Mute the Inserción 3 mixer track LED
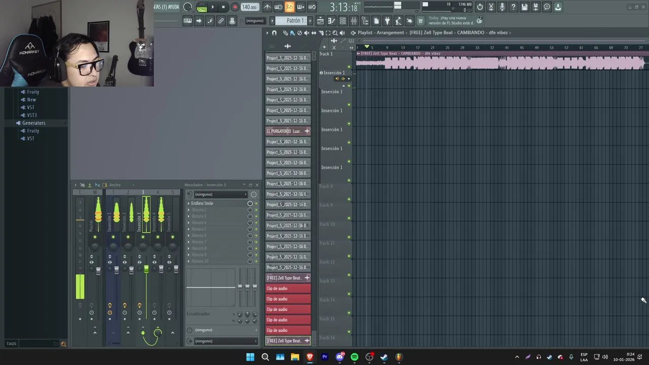The width and height of the screenshot is (649, 365). (143, 237)
